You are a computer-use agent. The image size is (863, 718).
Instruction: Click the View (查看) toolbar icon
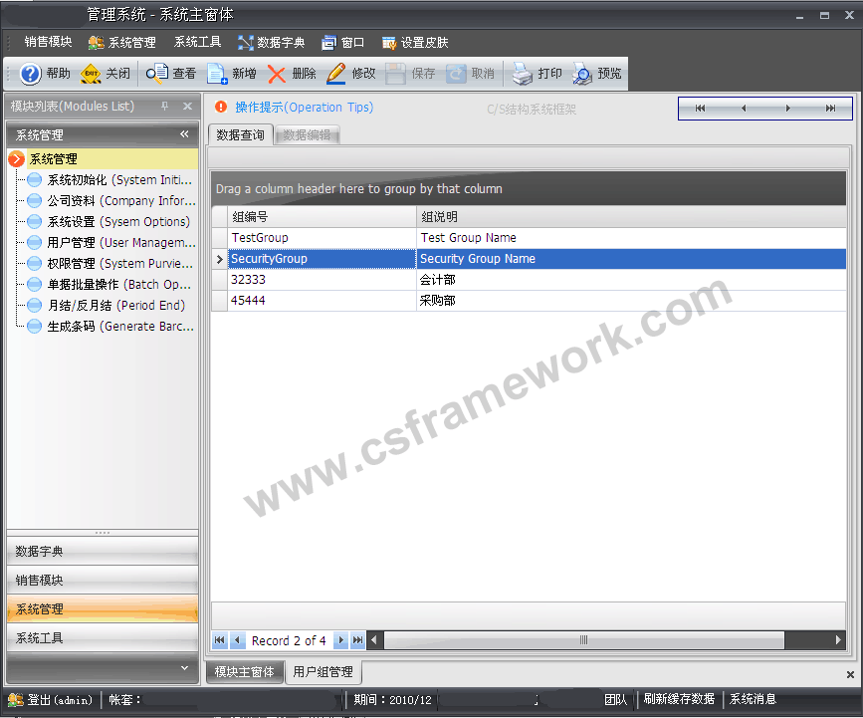158,74
